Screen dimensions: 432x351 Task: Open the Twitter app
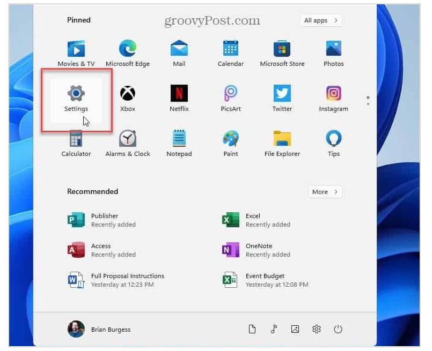pyautogui.click(x=282, y=99)
